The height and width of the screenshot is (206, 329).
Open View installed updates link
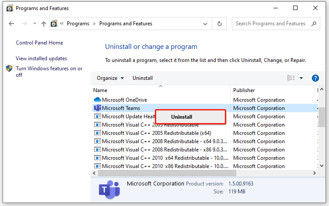(x=41, y=58)
